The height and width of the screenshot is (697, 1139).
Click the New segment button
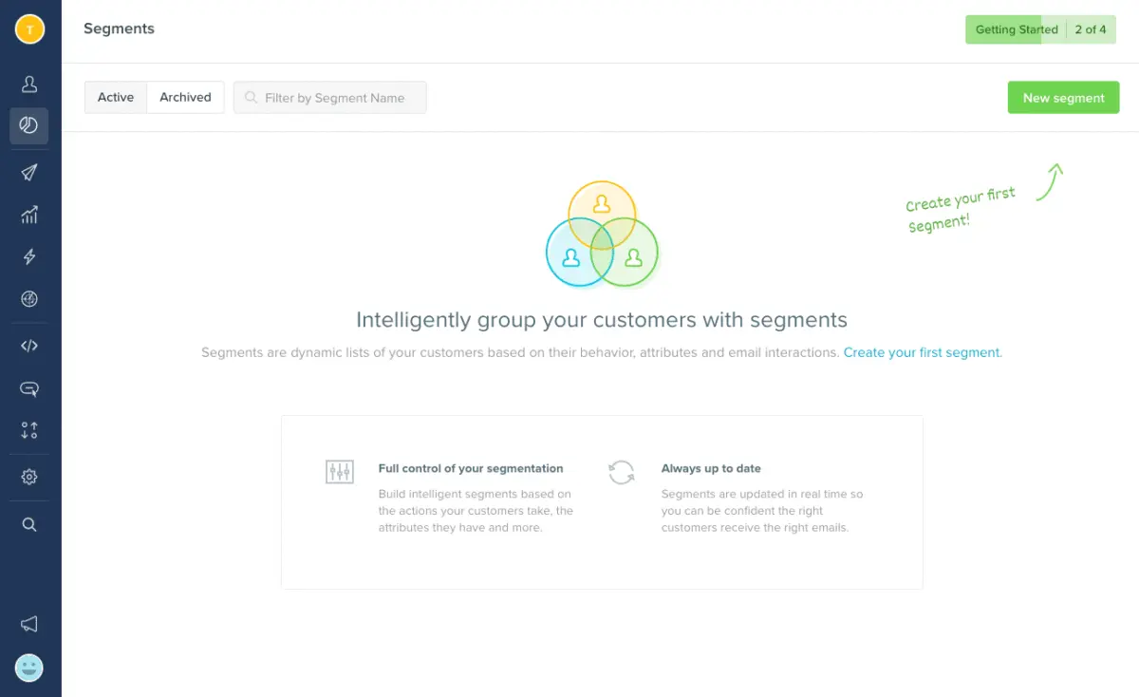point(1063,97)
